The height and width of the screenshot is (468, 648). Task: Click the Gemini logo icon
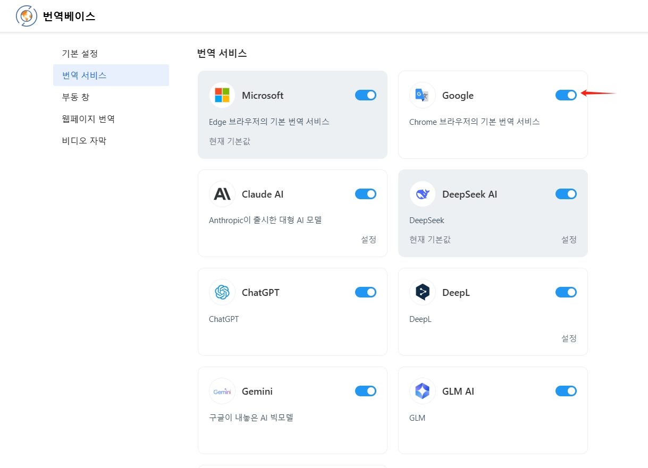click(x=222, y=391)
